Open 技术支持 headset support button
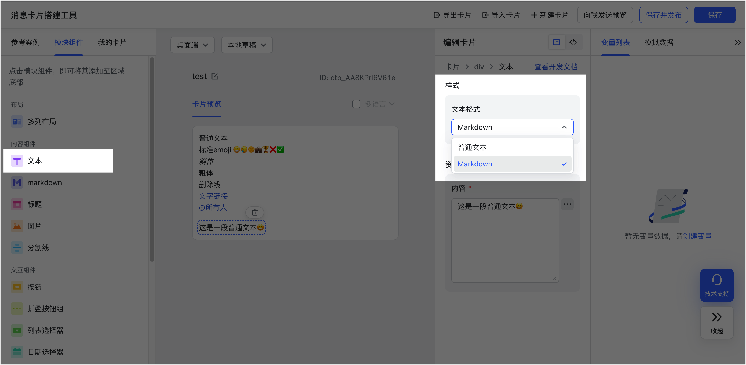 coord(716,285)
